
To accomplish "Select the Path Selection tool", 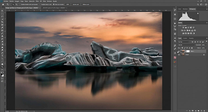I will (2, 58).
